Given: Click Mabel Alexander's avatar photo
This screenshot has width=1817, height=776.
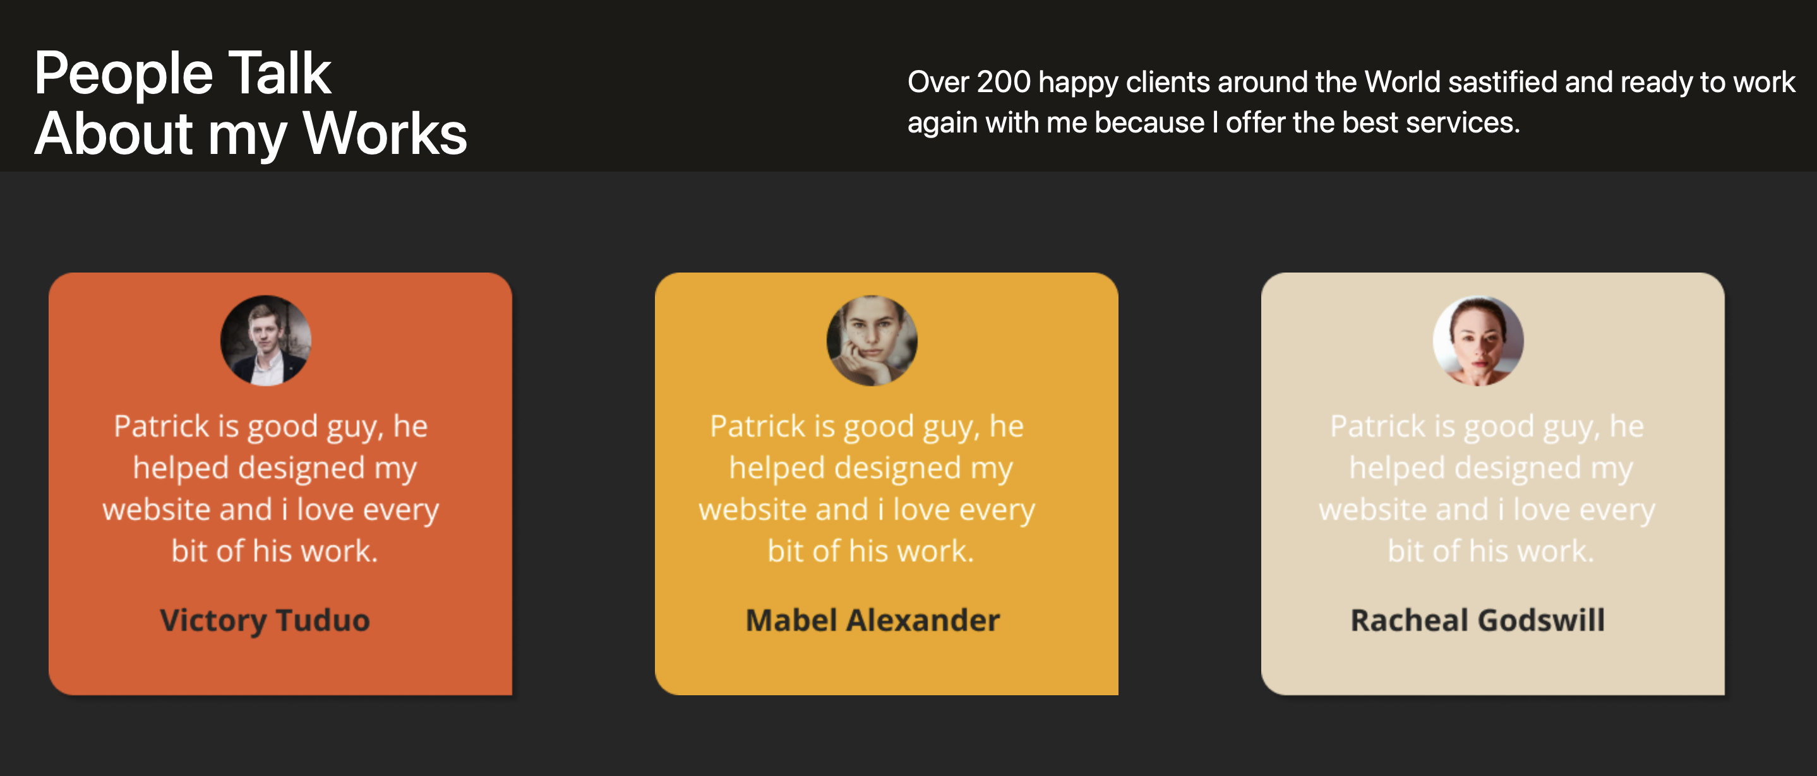Looking at the screenshot, I should (x=872, y=341).
